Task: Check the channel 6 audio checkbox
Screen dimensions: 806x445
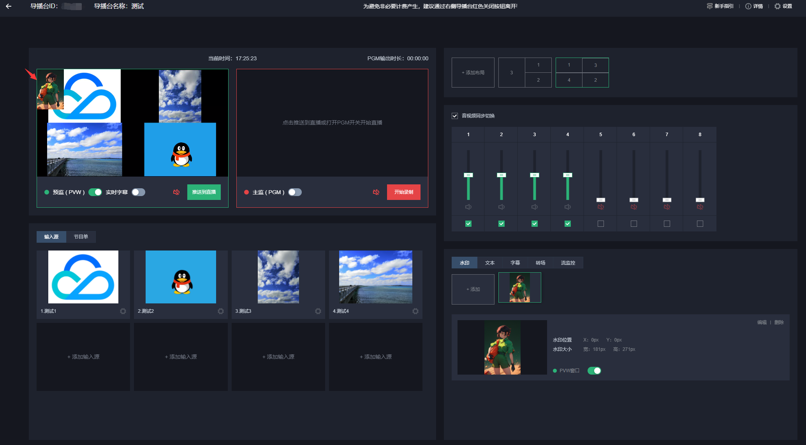Action: (634, 224)
